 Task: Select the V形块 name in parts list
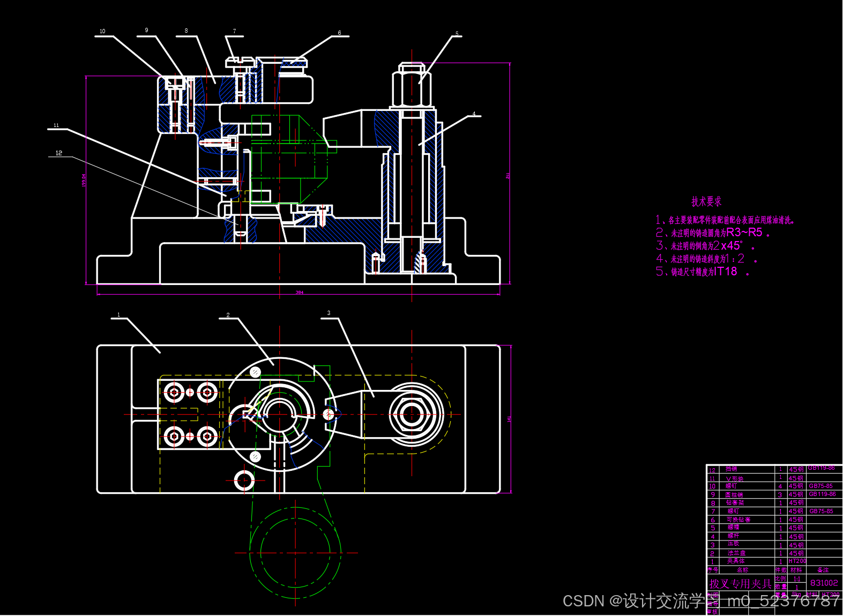[x=735, y=478]
